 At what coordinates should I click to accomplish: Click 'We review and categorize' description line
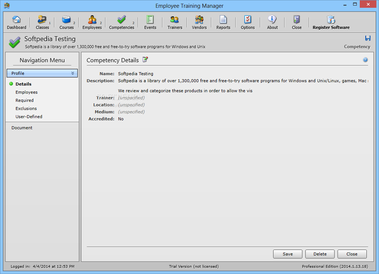(185, 91)
